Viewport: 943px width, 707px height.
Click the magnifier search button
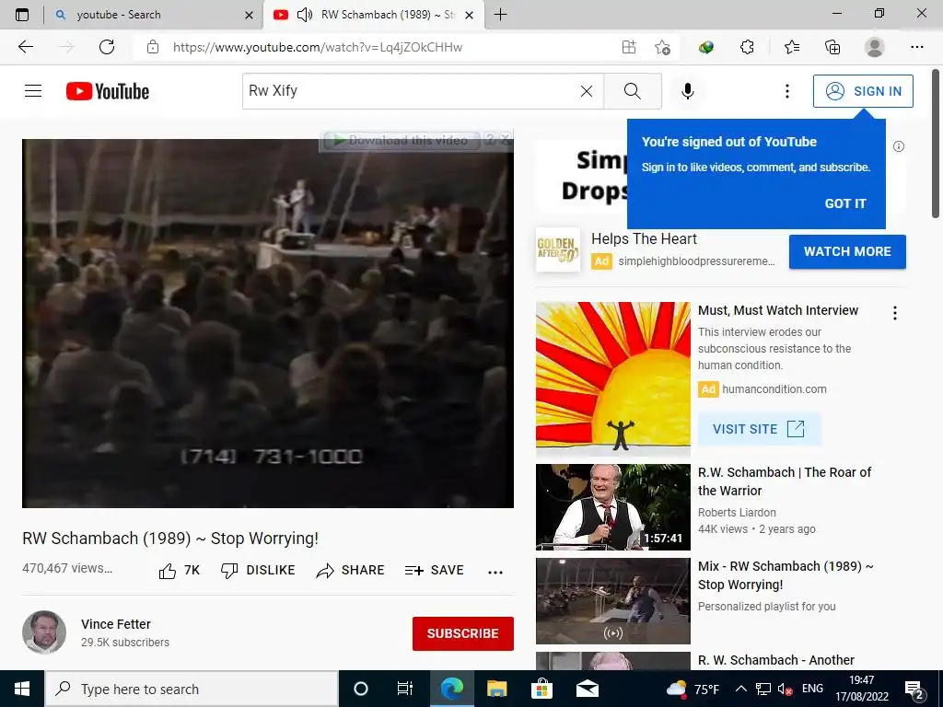[x=632, y=91]
